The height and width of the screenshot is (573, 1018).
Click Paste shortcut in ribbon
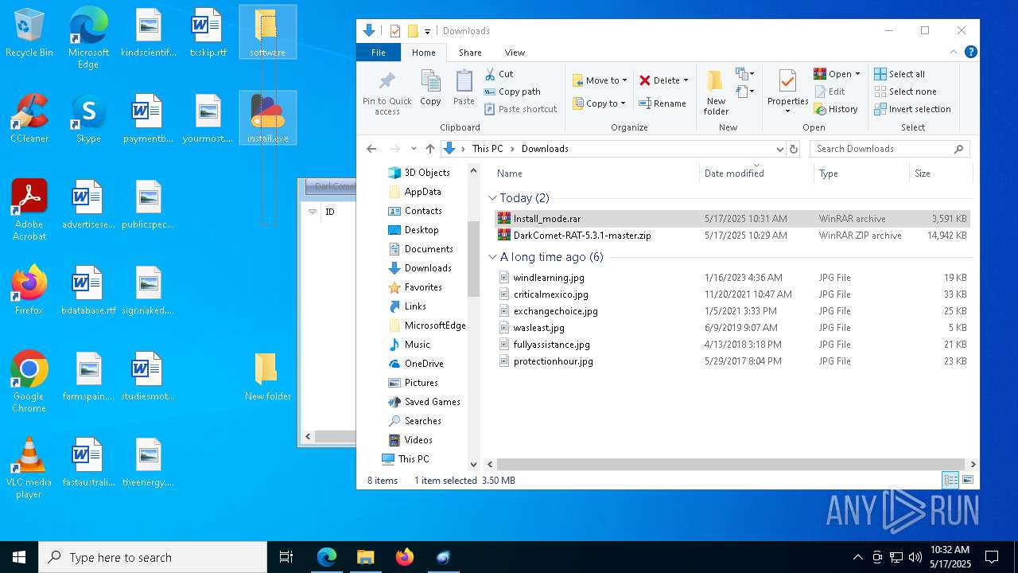(520, 109)
